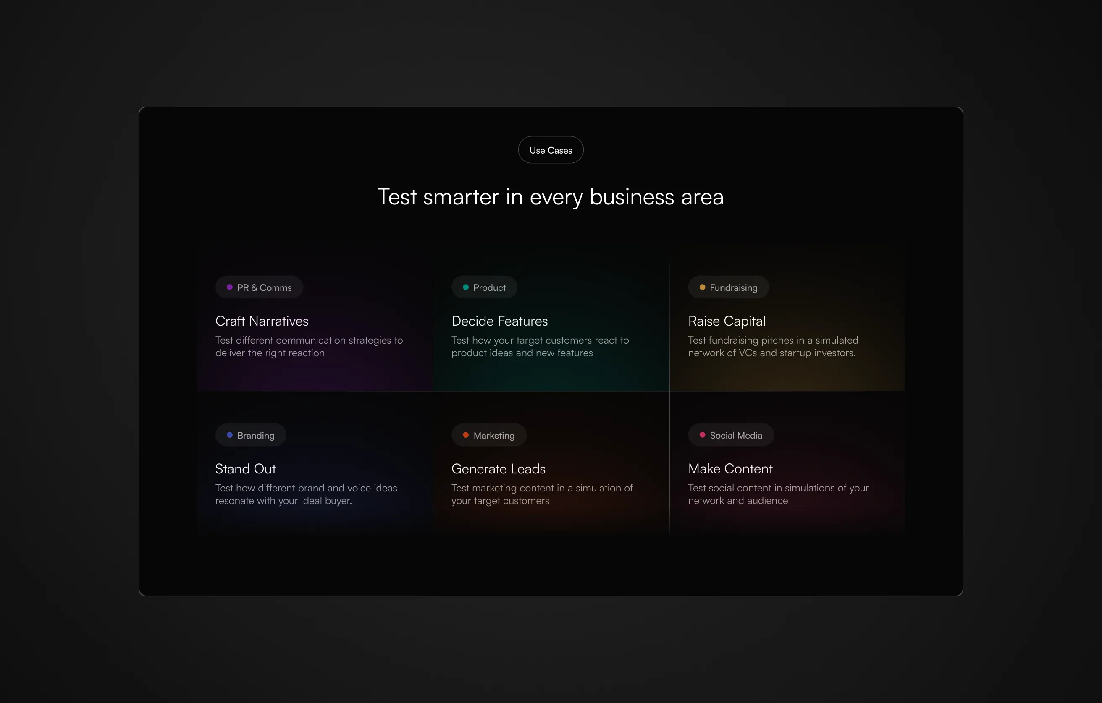Open the Generate Leads card title

[x=498, y=469]
